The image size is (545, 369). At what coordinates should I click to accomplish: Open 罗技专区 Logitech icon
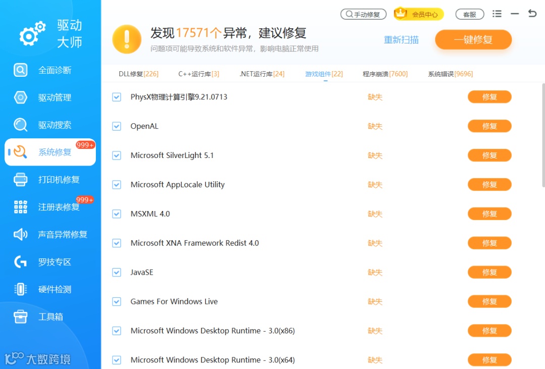pyautogui.click(x=21, y=262)
